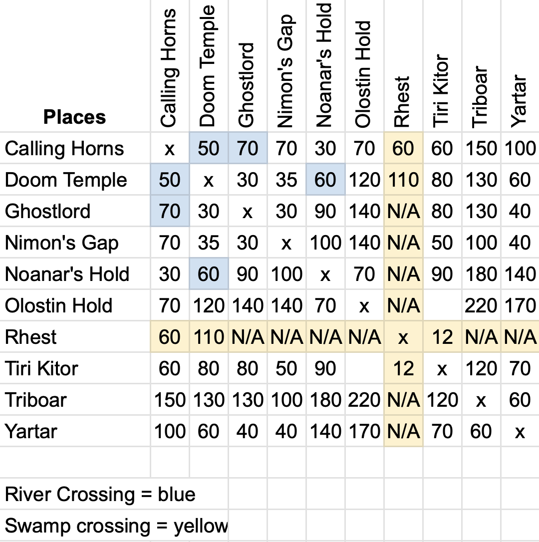The image size is (539, 542).
Task: Select the 35 in Nimon's Gap row, Doom Temple column
Action: [209, 243]
